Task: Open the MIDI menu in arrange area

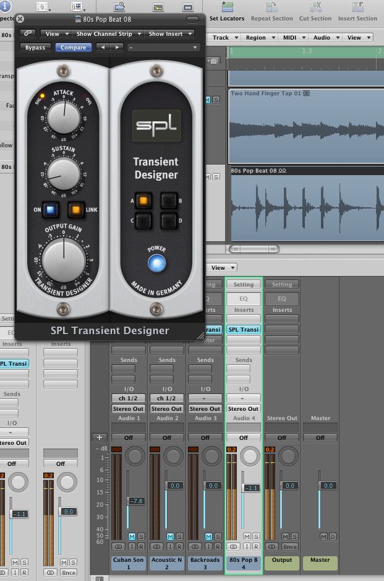Action: tap(294, 37)
